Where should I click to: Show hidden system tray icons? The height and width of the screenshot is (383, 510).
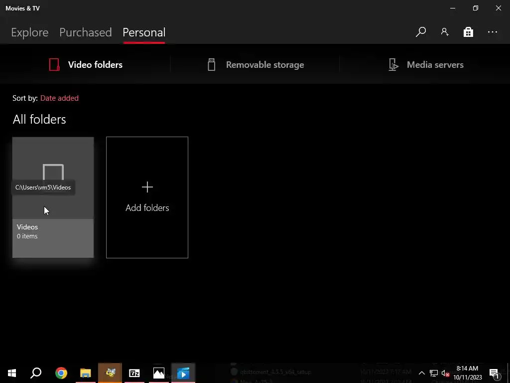pyautogui.click(x=421, y=373)
